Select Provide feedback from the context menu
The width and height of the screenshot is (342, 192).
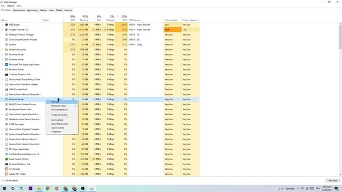pyautogui.click(x=62, y=110)
